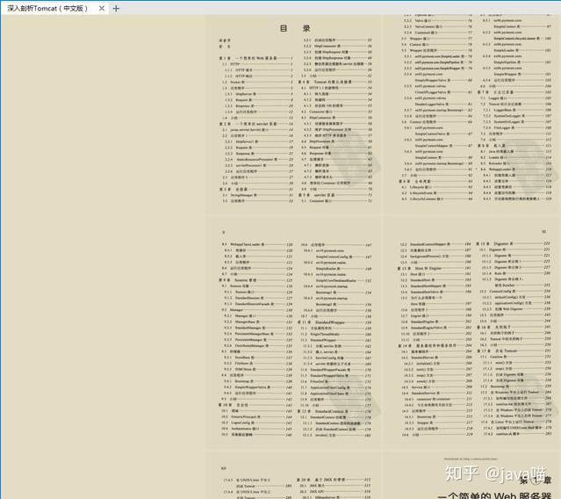Image resolution: width=561 pixels, height=499 pixels.
Task: Open a new tab with the plus button
Action: [x=116, y=8]
